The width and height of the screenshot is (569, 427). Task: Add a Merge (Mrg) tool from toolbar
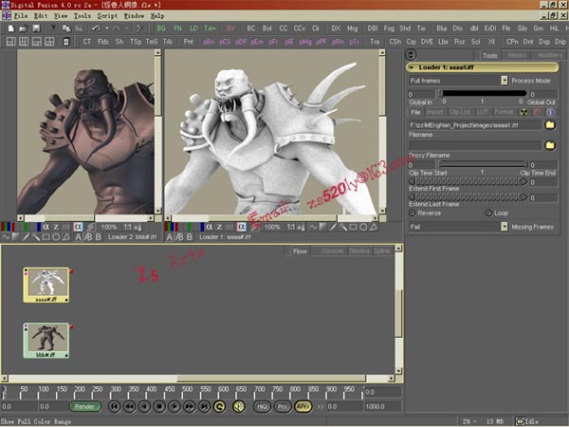(x=352, y=28)
